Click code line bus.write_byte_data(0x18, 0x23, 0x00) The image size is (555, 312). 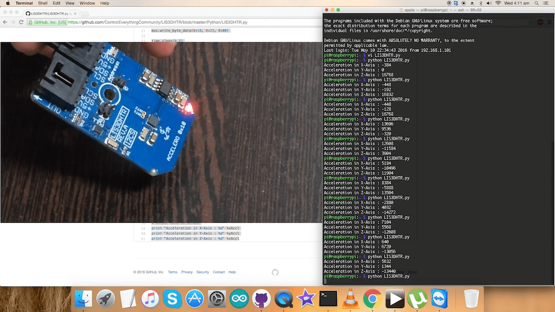click(x=190, y=30)
